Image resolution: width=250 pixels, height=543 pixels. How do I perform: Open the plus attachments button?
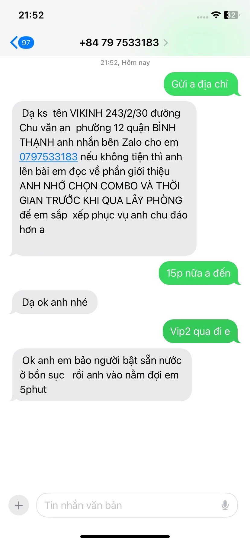coord(19,505)
